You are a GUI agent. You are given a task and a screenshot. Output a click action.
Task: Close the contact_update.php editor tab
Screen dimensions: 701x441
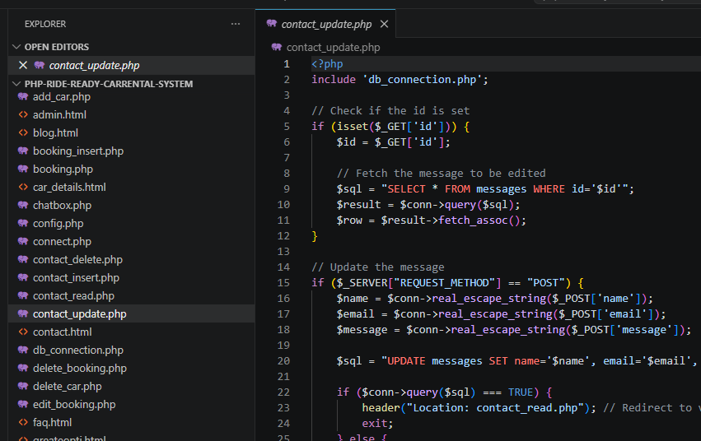tap(384, 25)
